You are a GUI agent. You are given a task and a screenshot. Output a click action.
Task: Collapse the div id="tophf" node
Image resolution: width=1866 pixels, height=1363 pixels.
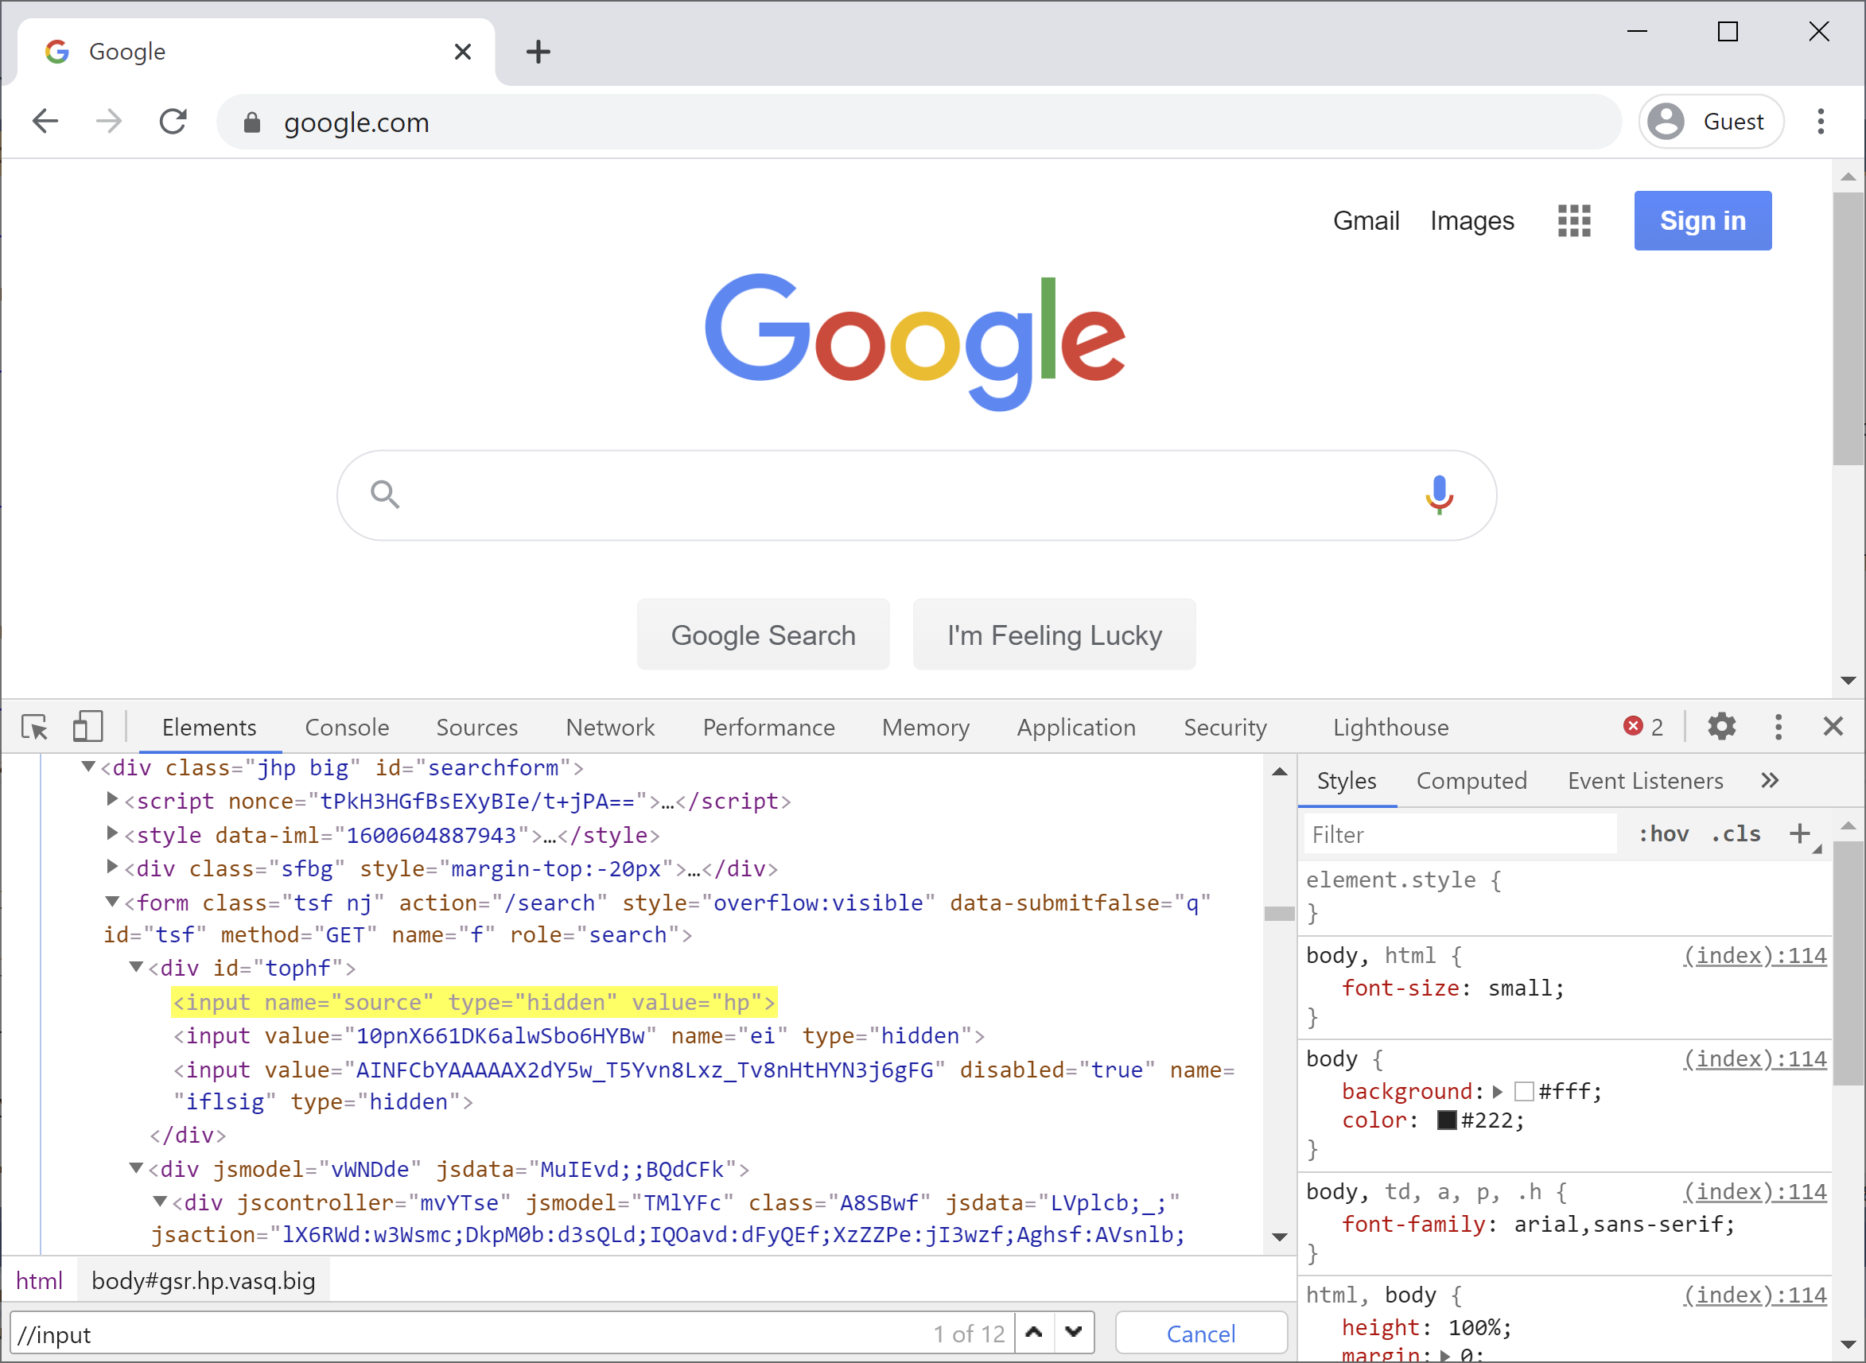(136, 967)
